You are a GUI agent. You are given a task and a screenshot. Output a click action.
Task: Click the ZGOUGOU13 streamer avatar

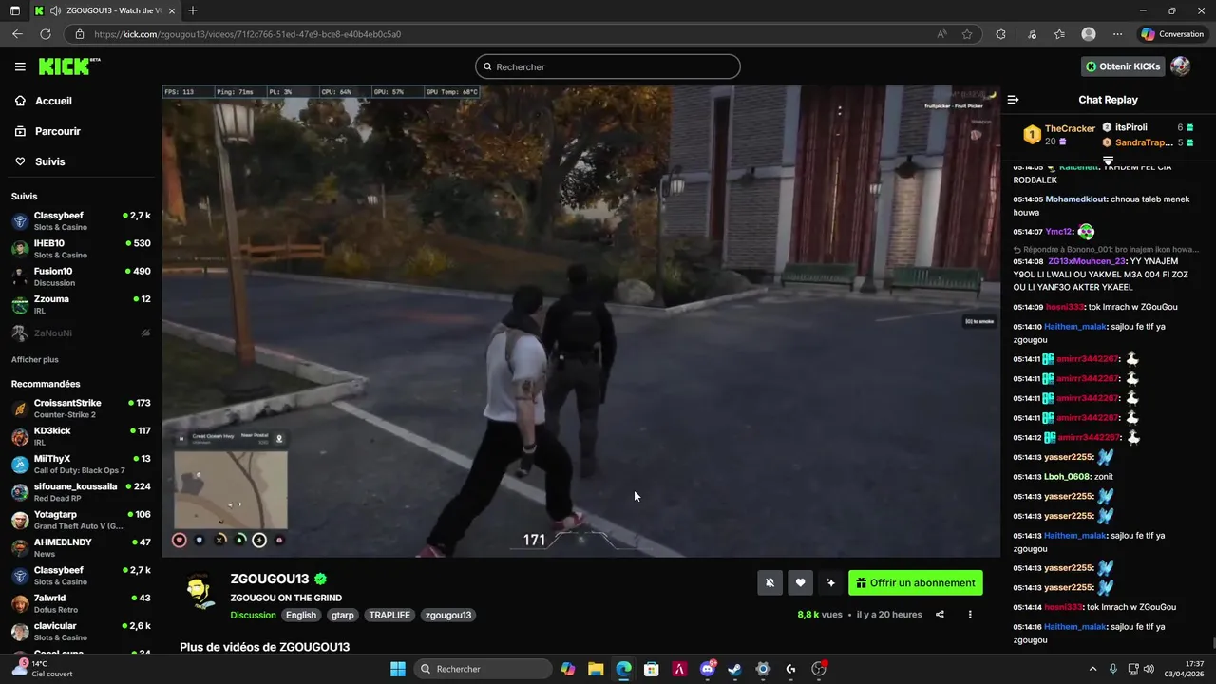coord(199,592)
